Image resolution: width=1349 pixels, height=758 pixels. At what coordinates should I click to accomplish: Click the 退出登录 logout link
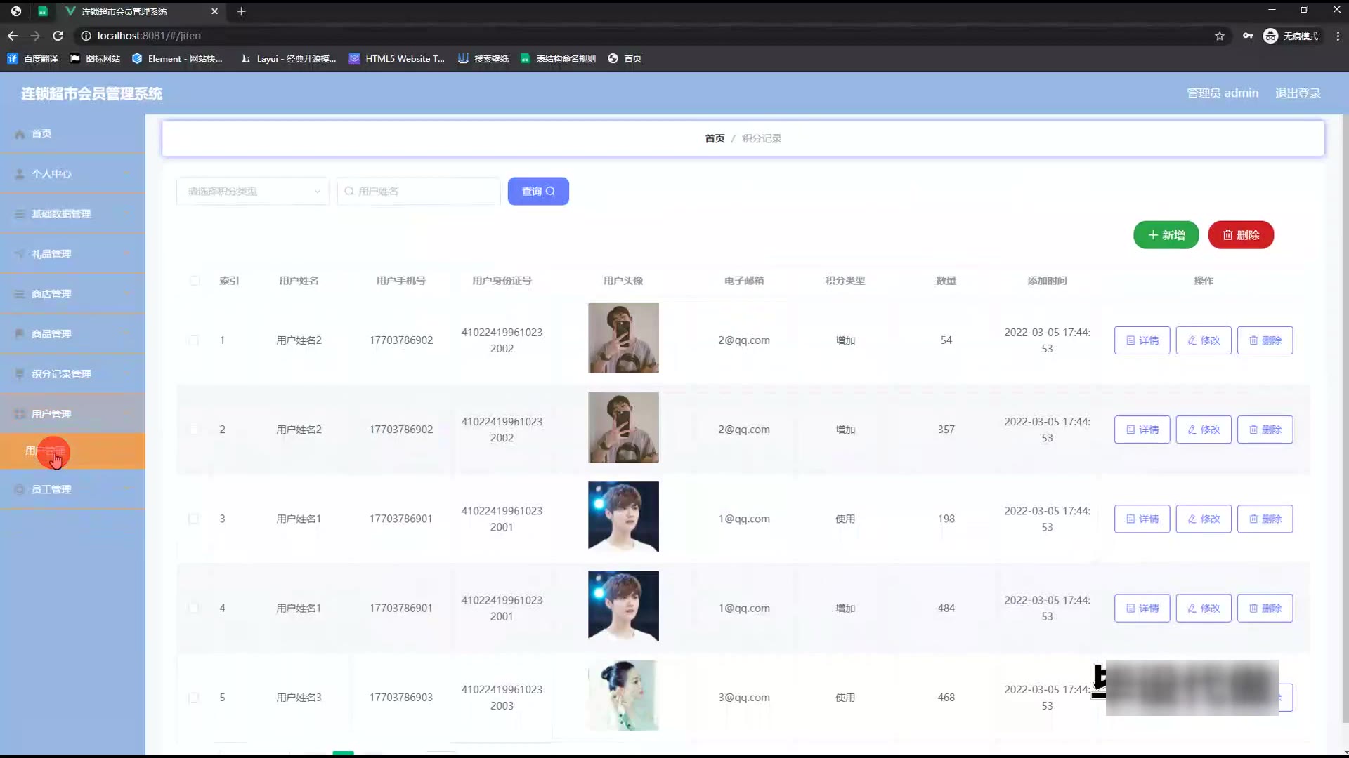click(1298, 93)
